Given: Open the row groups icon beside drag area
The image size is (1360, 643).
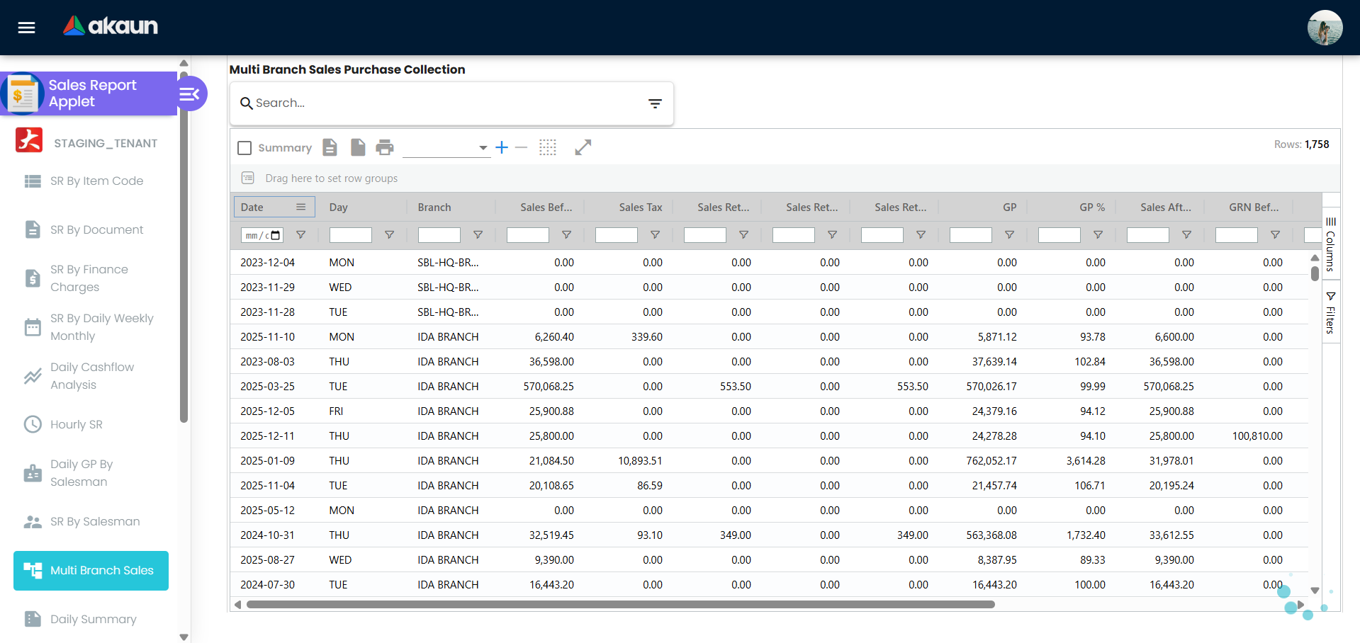Looking at the screenshot, I should (248, 178).
